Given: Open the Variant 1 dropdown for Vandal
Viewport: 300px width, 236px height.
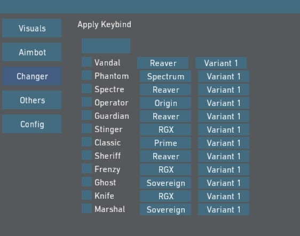Looking at the screenshot, I should coord(221,63).
